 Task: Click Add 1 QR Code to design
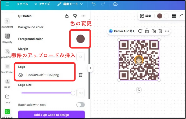coord(51,115)
